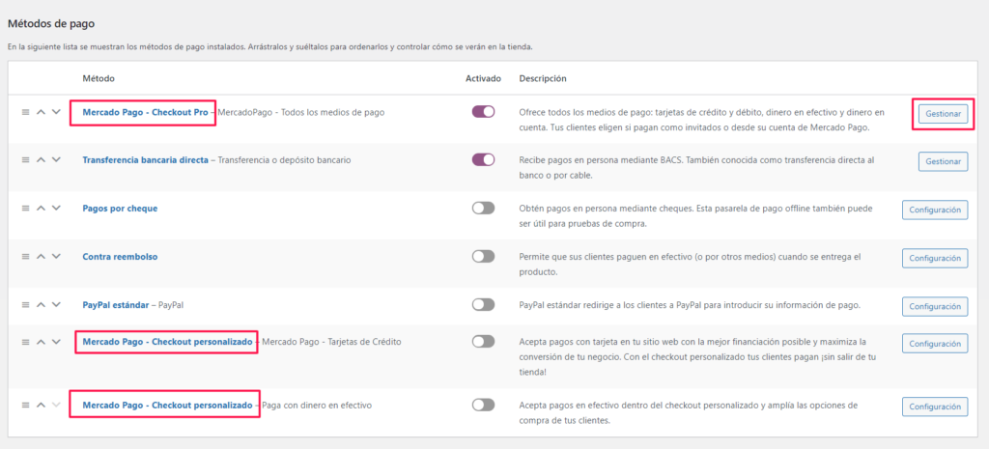Move Contra reembolso down with arrow
Image resolution: width=989 pixels, height=449 pixels.
pos(56,257)
